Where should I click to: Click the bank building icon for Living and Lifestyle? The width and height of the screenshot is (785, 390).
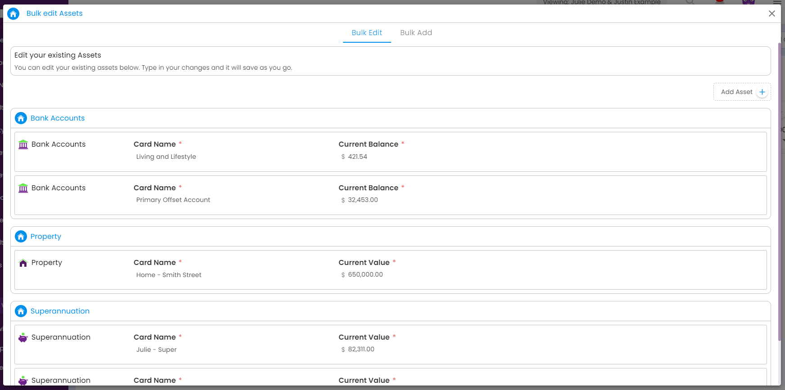tap(23, 144)
